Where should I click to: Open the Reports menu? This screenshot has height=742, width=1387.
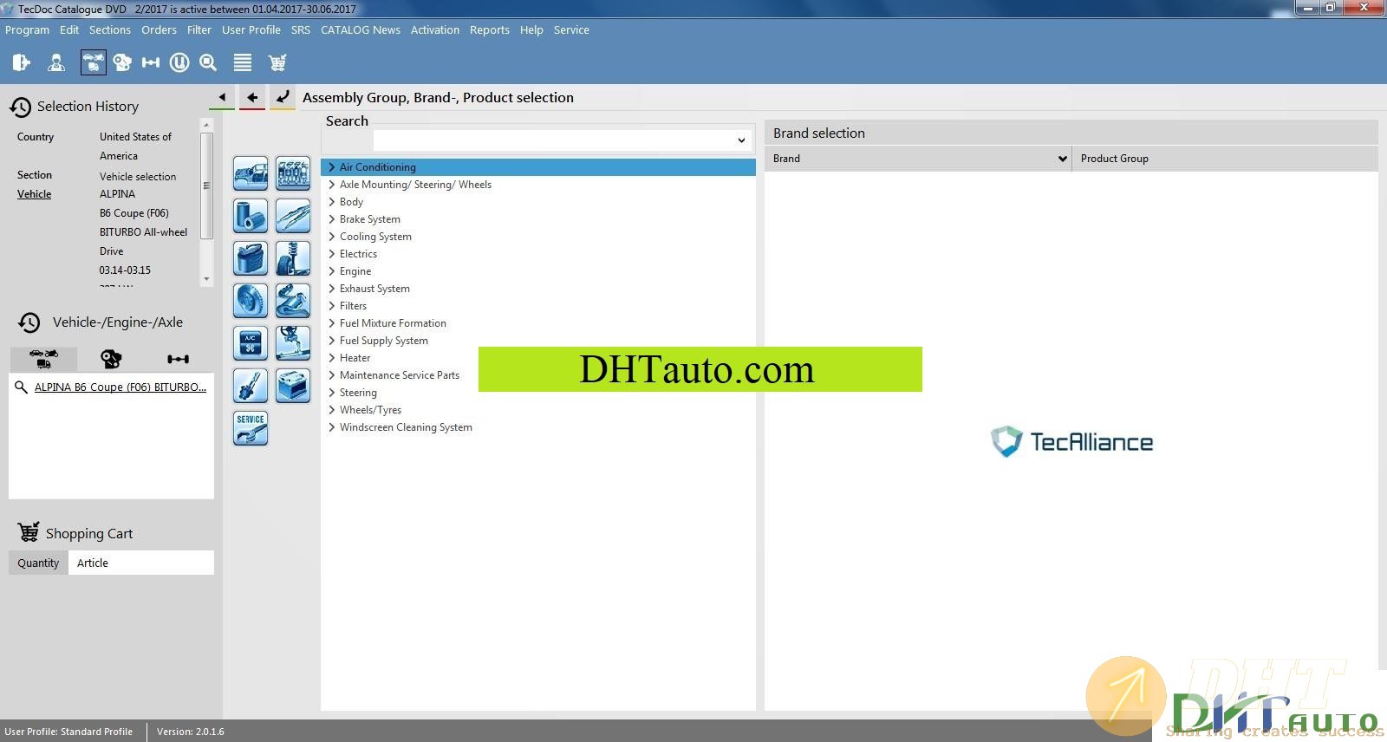coord(490,29)
